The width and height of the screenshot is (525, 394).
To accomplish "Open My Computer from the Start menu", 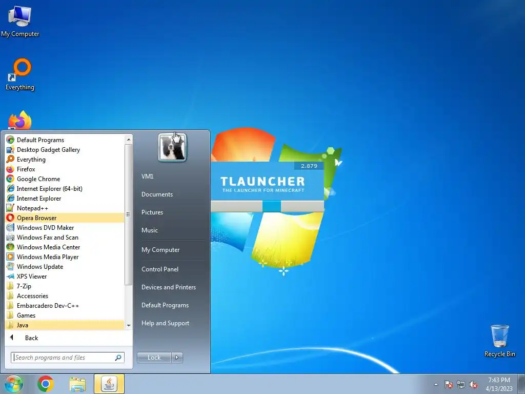I will point(160,250).
